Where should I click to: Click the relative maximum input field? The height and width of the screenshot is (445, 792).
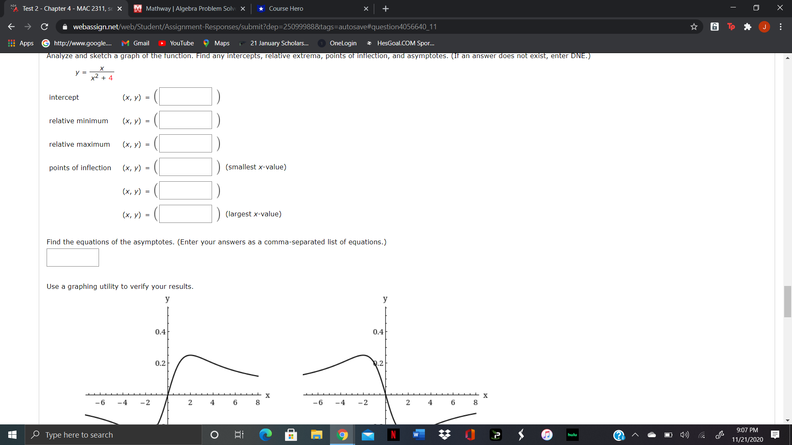[x=186, y=143]
